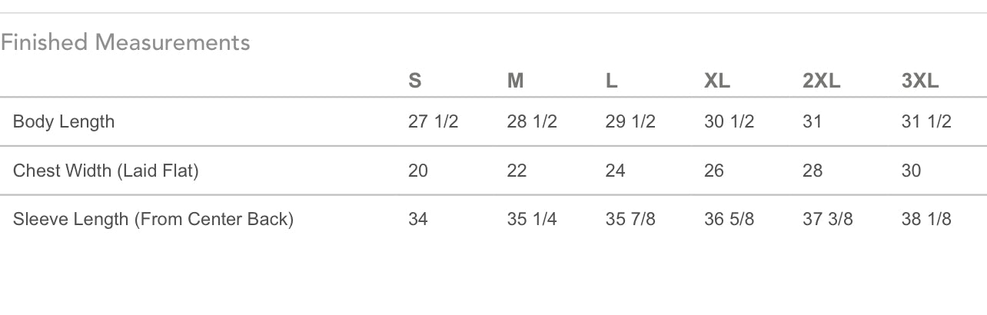This screenshot has height=315, width=987.
Task: Select the Chest Width (Laid Flat) row label
Action: tap(106, 171)
